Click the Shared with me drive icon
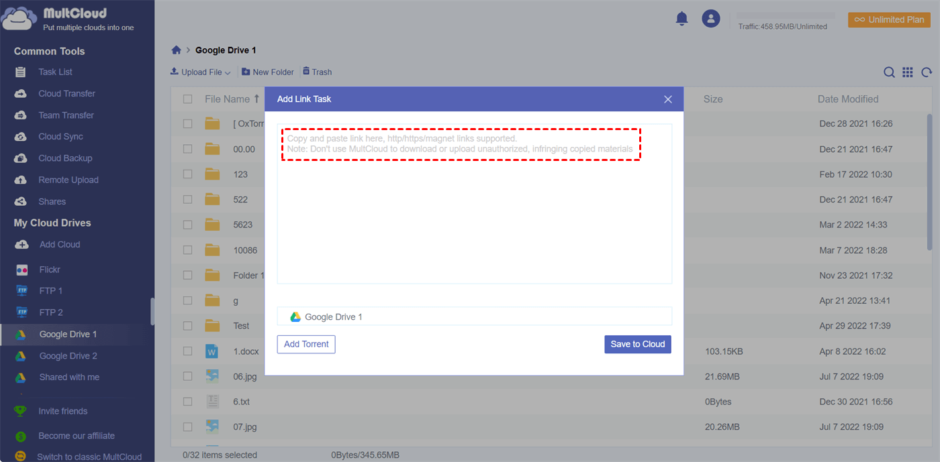940x462 pixels. point(21,378)
